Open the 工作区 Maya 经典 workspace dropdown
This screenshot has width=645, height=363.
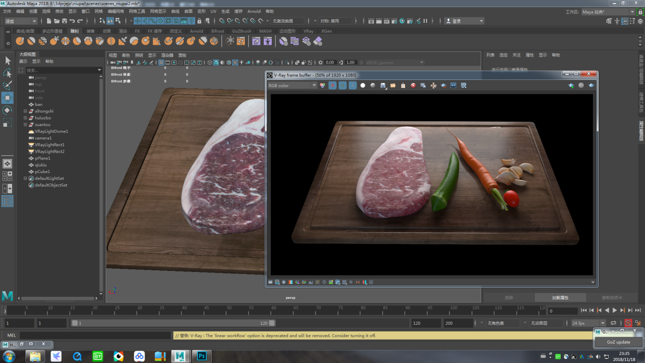tap(608, 12)
